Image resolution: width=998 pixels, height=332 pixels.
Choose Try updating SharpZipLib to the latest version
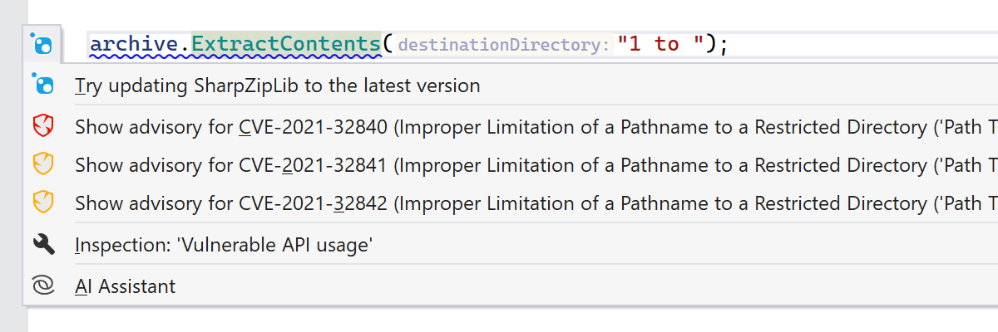pyautogui.click(x=277, y=85)
